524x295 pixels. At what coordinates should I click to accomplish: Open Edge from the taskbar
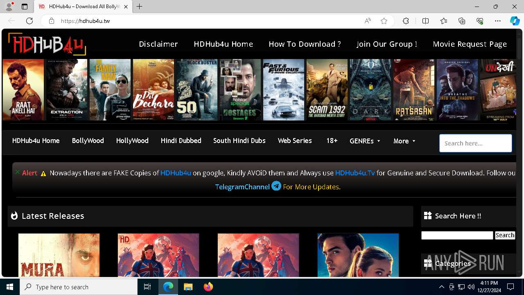click(x=168, y=287)
